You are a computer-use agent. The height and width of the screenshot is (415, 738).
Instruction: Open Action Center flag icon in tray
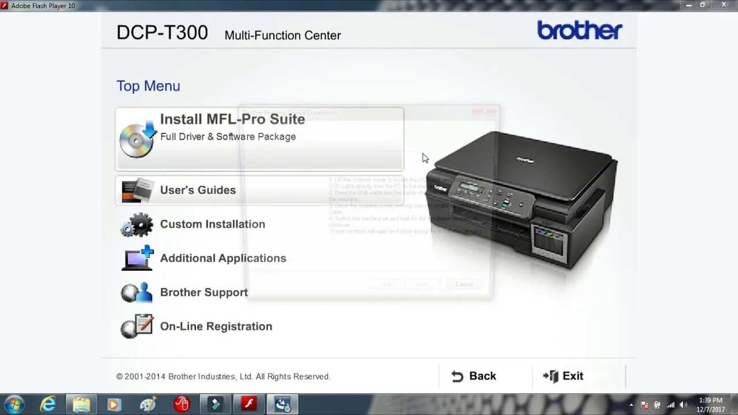pos(645,405)
